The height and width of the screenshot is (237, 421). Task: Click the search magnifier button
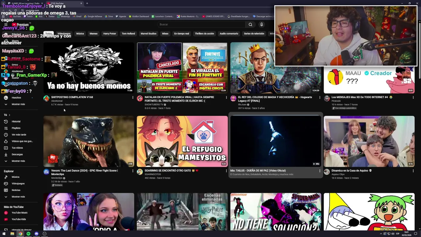(x=250, y=24)
